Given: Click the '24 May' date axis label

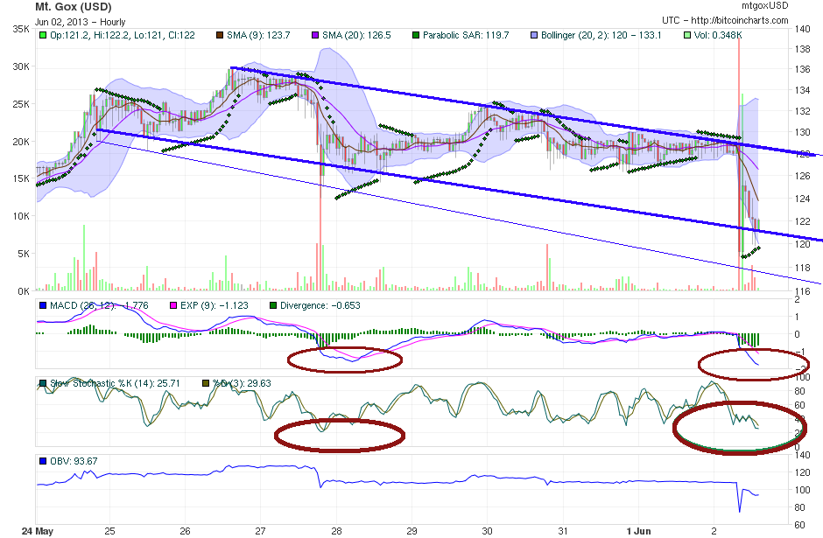Looking at the screenshot, I should (38, 531).
